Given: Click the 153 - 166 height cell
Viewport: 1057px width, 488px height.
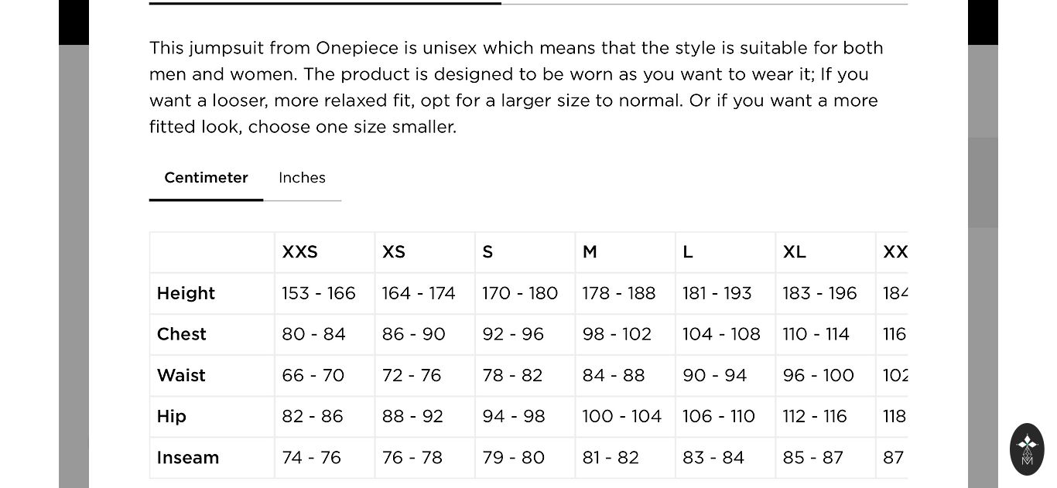Looking at the screenshot, I should click(319, 294).
